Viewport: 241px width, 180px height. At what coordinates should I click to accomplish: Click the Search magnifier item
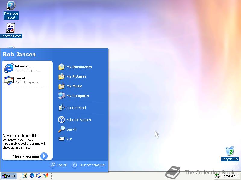tap(67, 129)
